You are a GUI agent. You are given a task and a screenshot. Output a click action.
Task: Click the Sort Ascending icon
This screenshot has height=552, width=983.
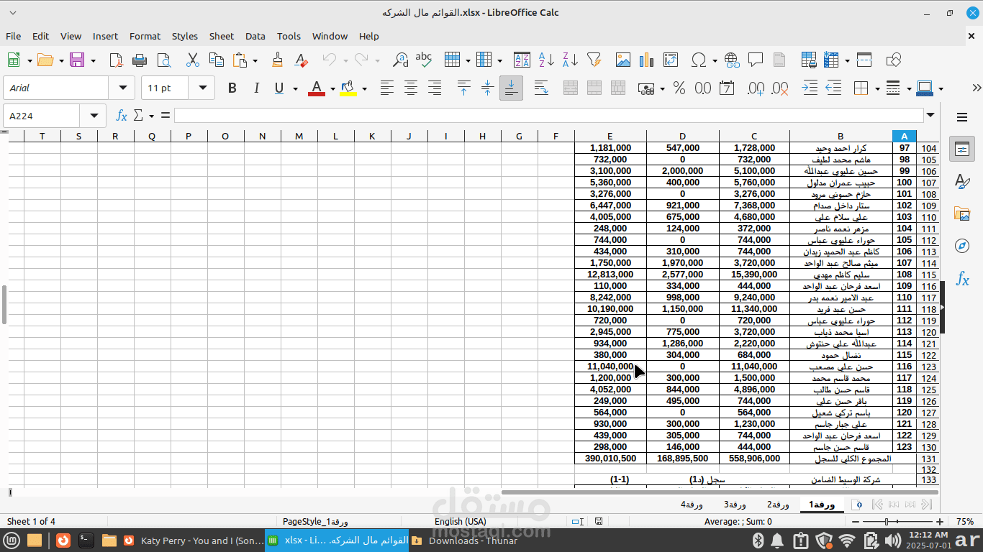[546, 60]
